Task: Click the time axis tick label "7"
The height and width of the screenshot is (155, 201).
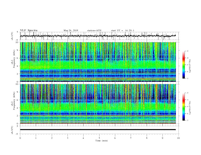Action: click(x=131, y=138)
